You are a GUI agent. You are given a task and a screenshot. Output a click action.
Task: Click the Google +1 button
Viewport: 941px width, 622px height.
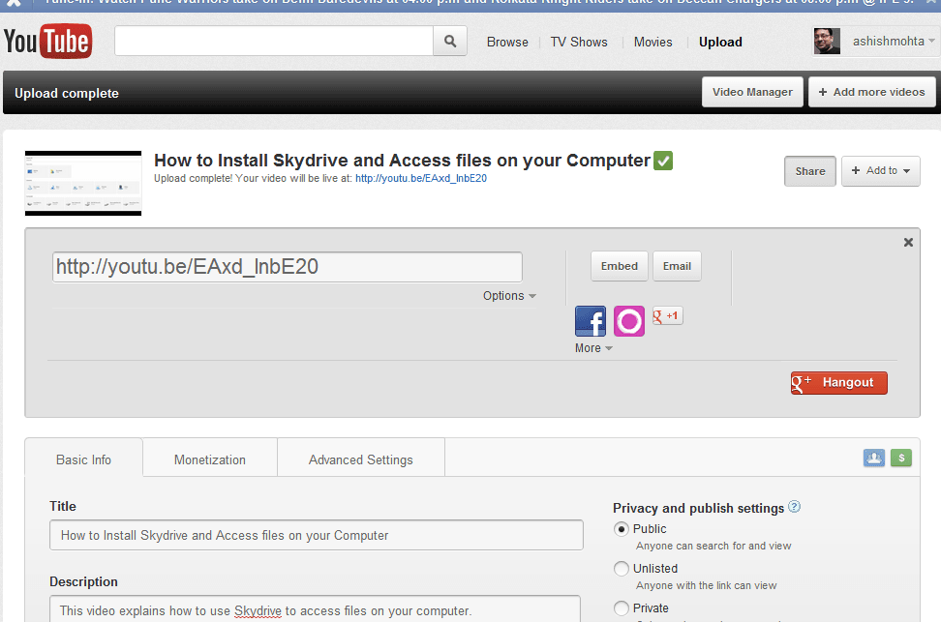(667, 315)
